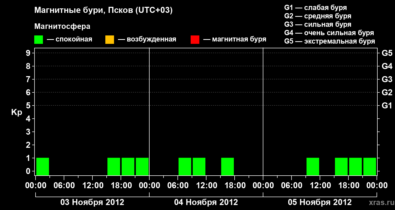Click the green bar for 03 Ноября 00:00–03:00
The image size is (395, 210).
tap(43, 166)
